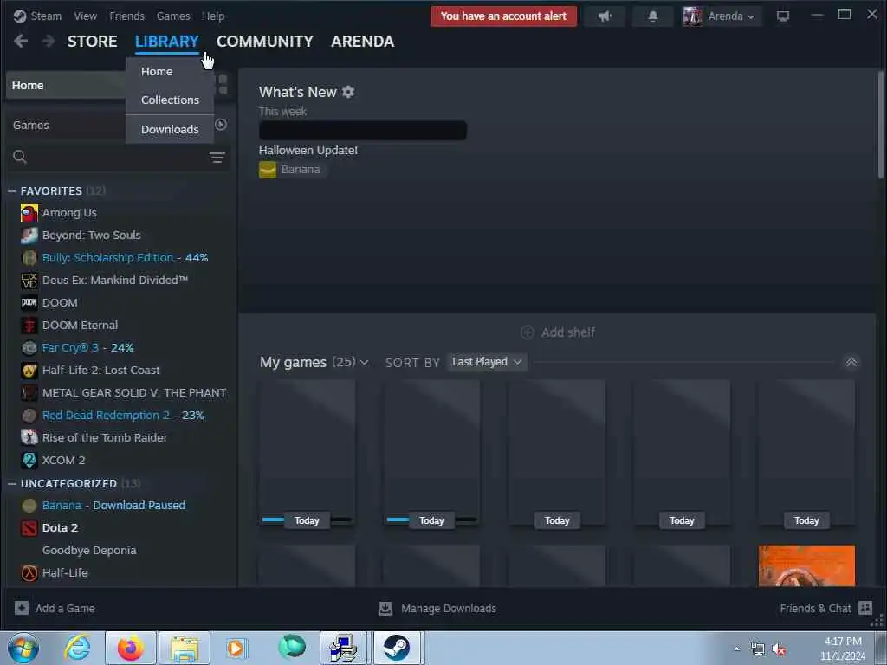Show hidden system tray icons arrow

[736, 649]
